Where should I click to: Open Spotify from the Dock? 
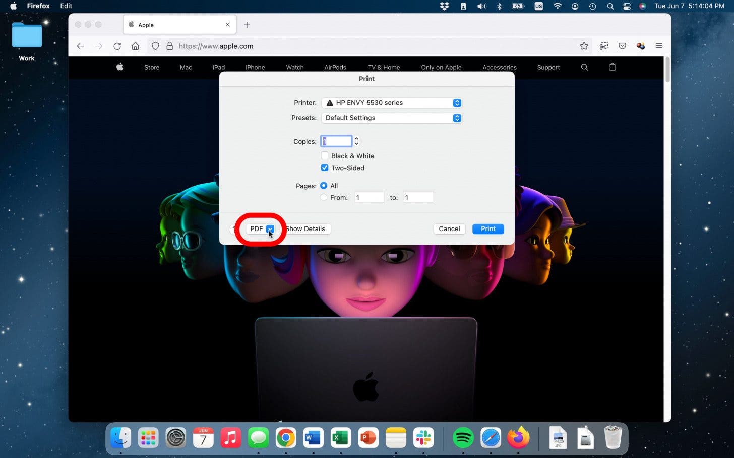click(463, 438)
